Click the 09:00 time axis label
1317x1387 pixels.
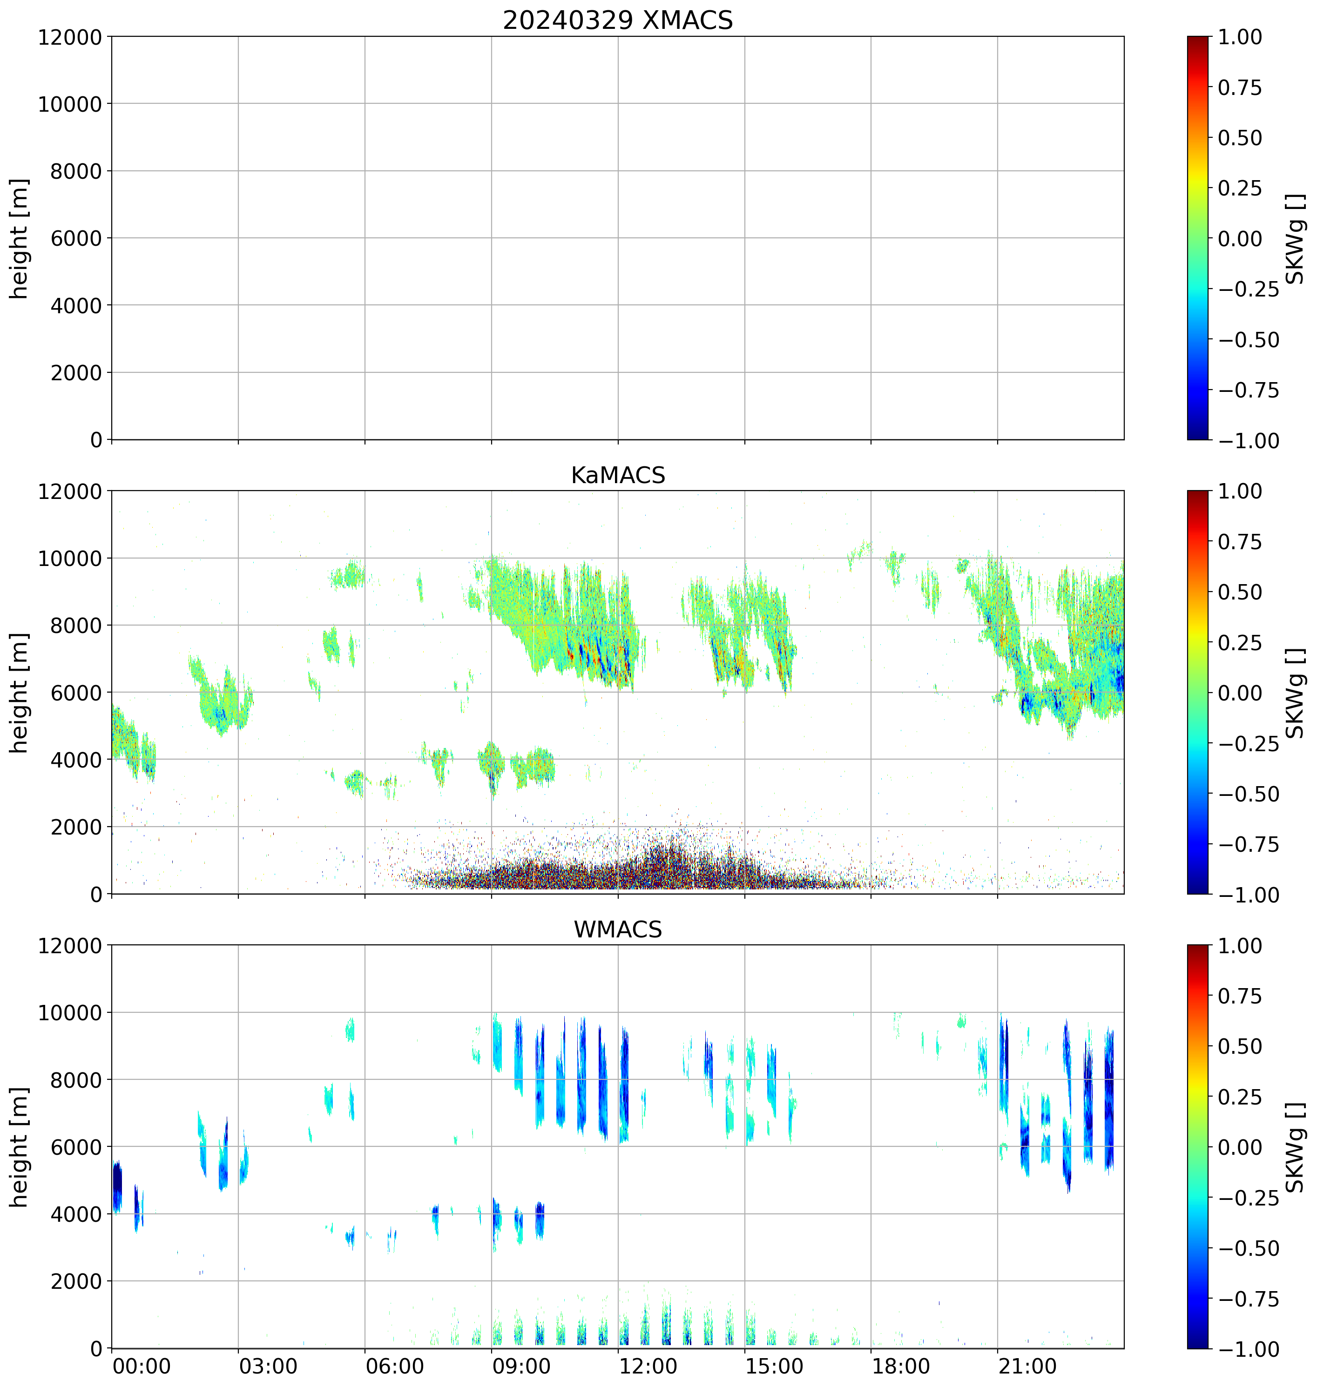521,1366
